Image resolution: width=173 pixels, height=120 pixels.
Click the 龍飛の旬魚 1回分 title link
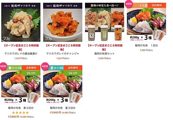(146, 45)
